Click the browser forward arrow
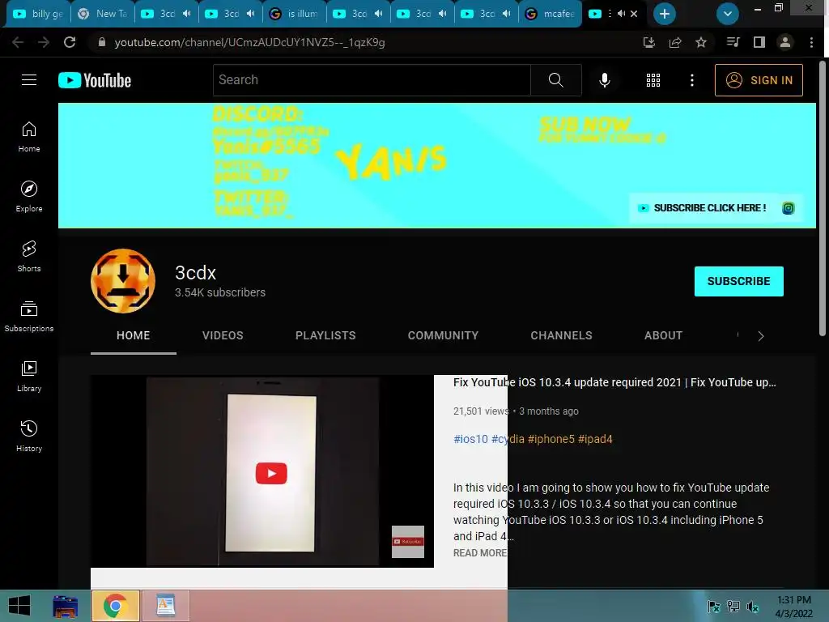829x622 pixels. pyautogui.click(x=44, y=42)
